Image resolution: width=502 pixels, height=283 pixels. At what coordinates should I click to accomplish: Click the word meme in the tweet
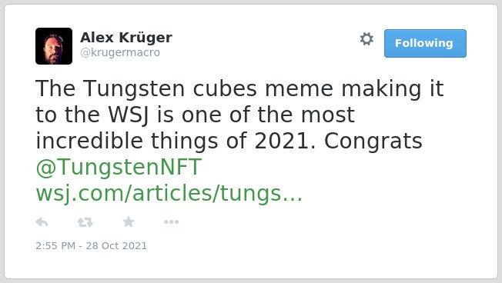(299, 88)
